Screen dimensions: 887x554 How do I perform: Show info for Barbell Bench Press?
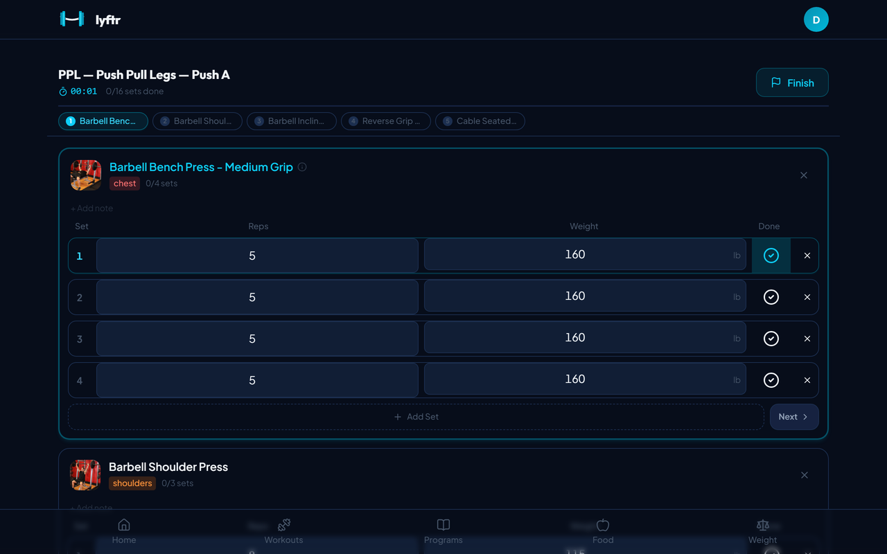(302, 167)
